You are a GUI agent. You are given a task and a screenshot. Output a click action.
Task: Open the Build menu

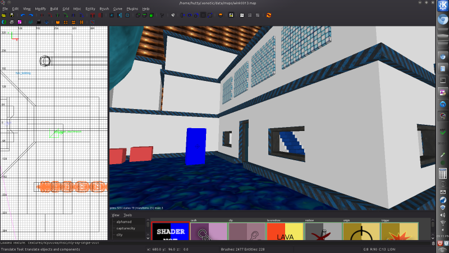point(54,9)
